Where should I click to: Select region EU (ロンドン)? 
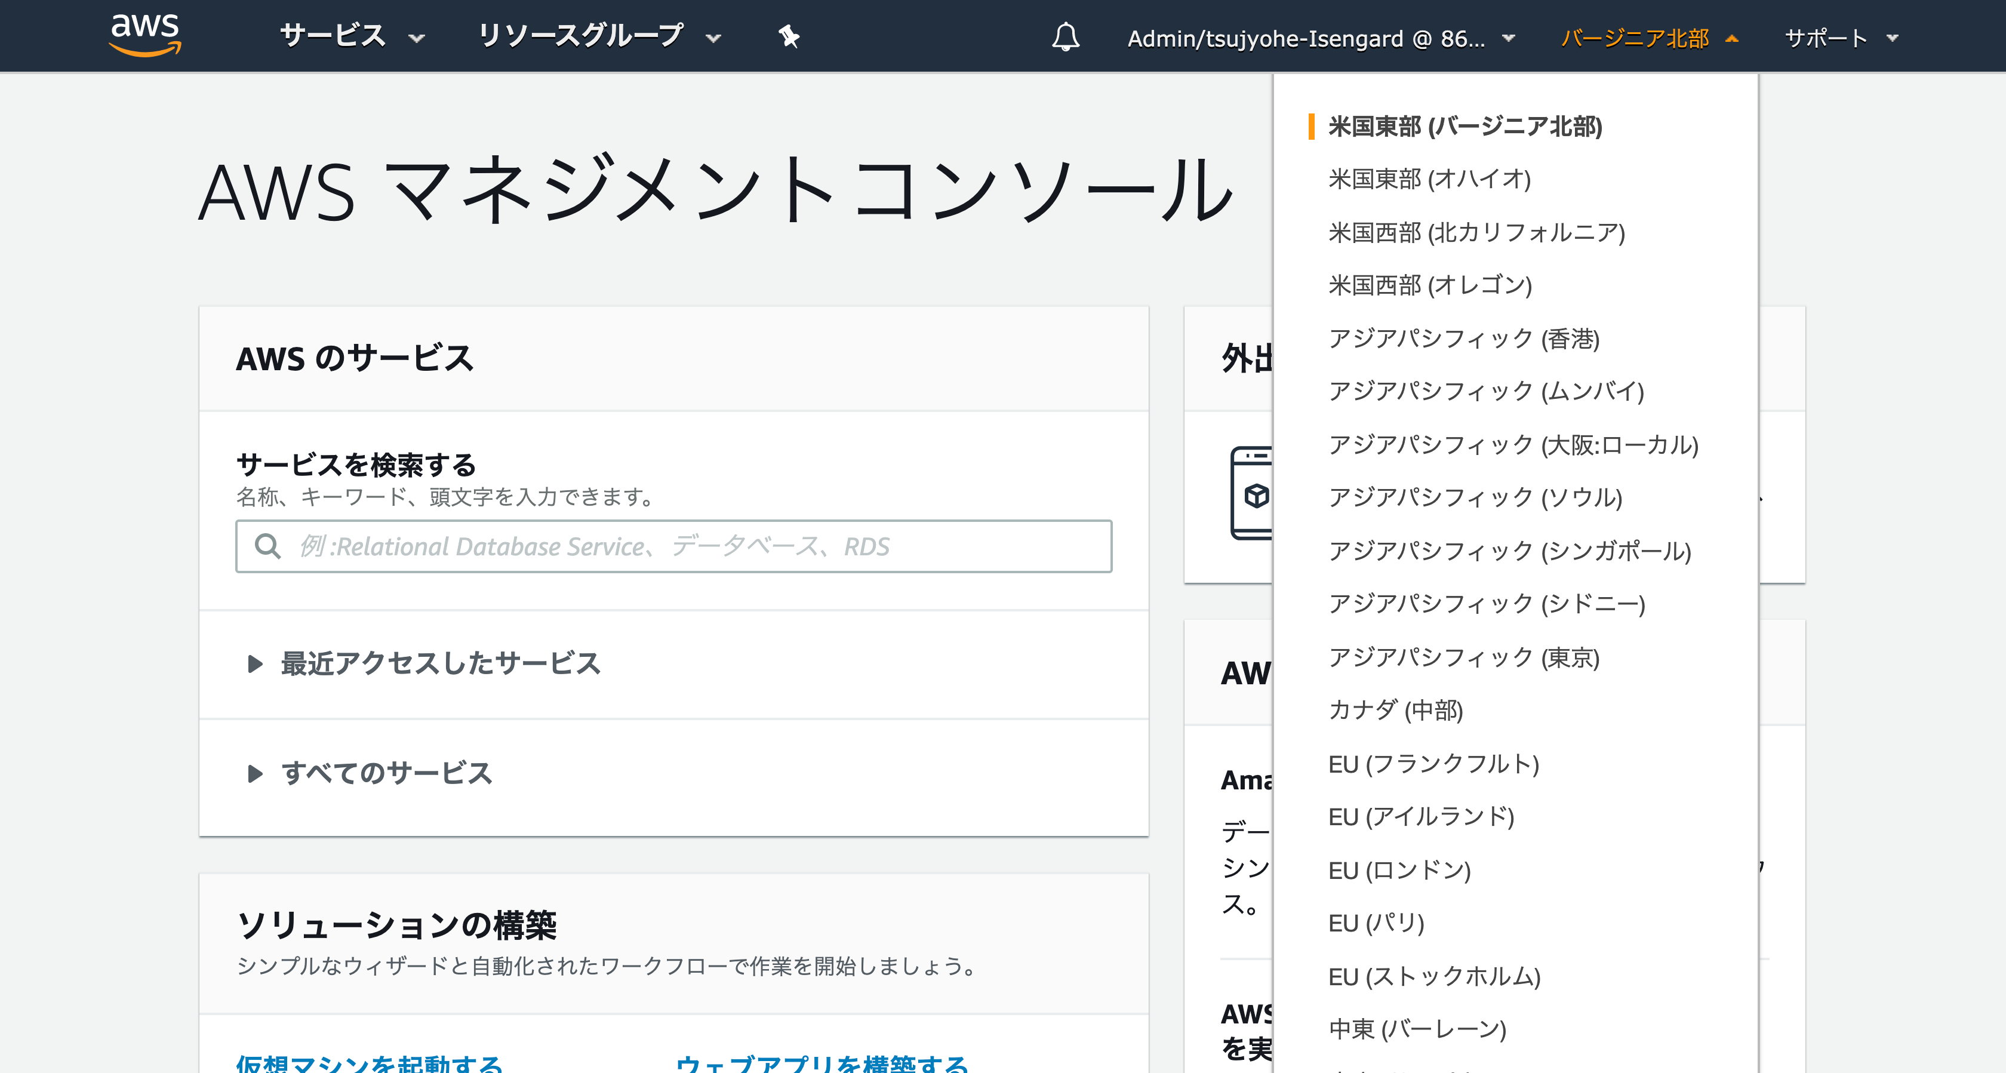(x=1399, y=870)
